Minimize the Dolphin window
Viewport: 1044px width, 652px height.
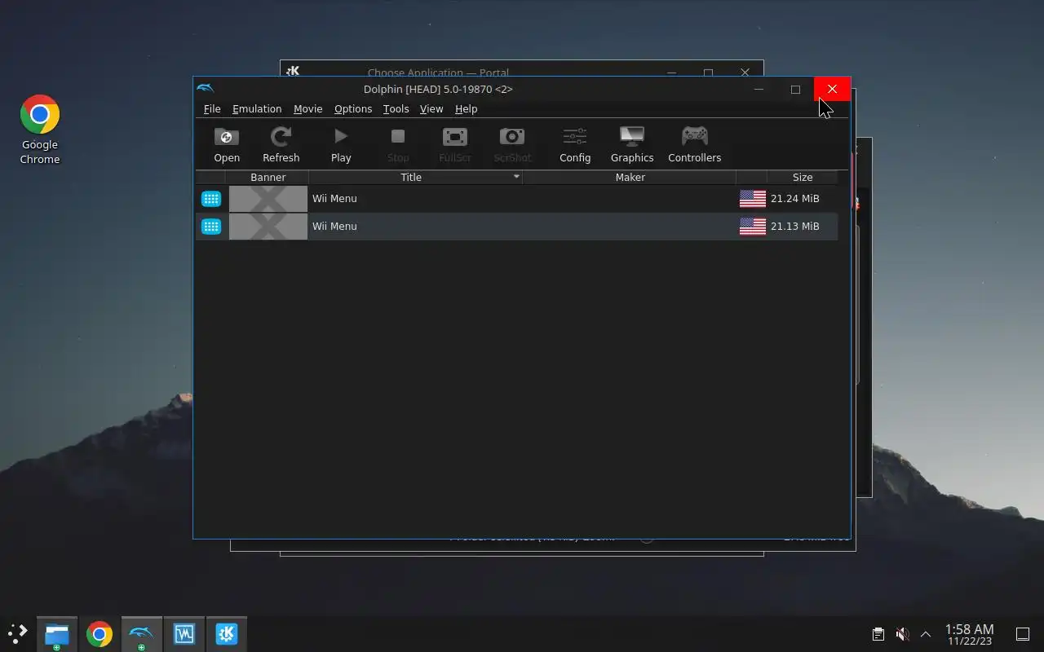tap(759, 89)
